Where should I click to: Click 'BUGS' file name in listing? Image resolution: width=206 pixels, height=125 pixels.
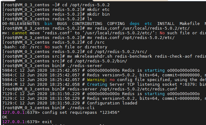pyautogui.click(x=62, y=24)
